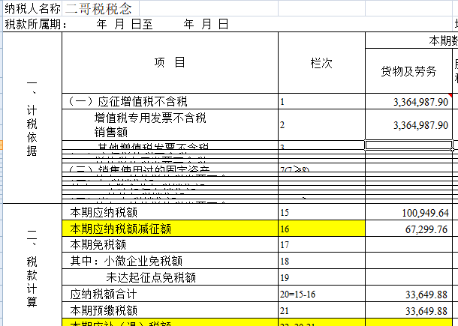Viewport: 458px width, 326px height.
Task: Select the 栏次 column header cell
Action: [321, 63]
